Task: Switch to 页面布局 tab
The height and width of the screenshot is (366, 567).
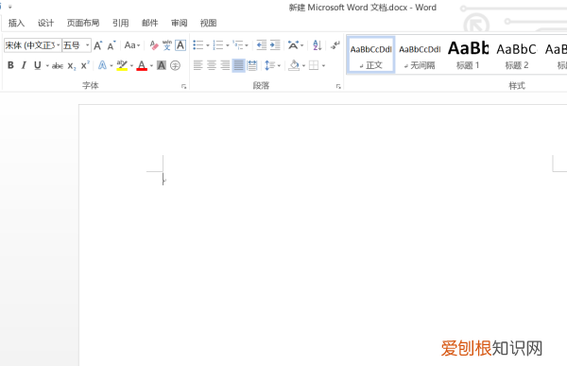Action: tap(83, 23)
